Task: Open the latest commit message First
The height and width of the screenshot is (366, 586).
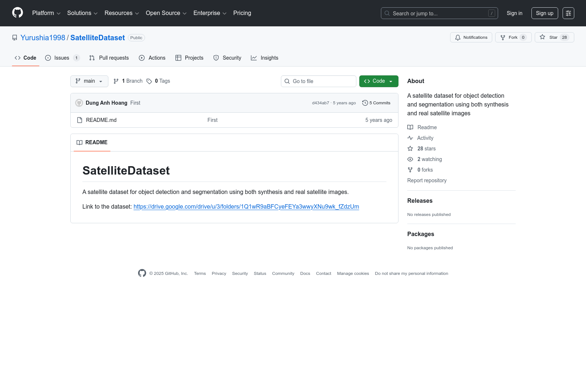Action: click(x=135, y=103)
